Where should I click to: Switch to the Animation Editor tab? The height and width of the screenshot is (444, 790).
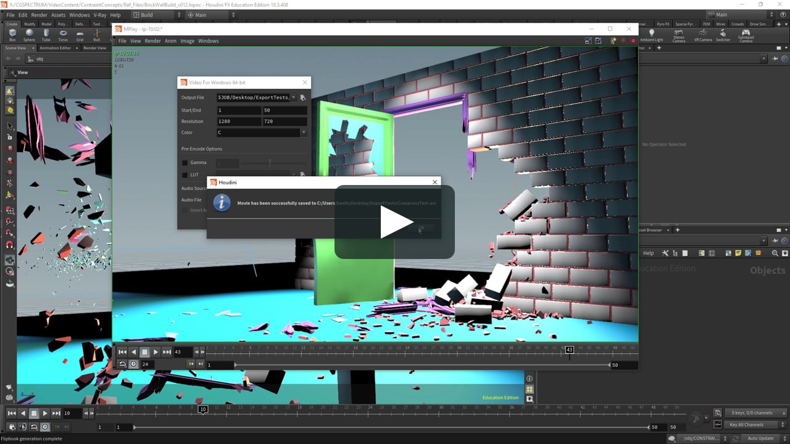coord(55,47)
